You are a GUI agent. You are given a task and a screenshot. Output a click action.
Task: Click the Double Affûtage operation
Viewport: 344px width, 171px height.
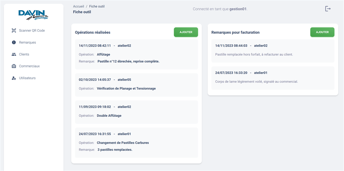pos(109,116)
